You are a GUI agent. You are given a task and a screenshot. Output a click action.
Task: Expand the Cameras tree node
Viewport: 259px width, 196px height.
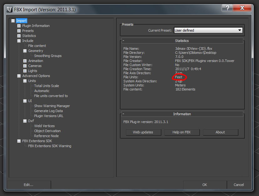click(25, 66)
